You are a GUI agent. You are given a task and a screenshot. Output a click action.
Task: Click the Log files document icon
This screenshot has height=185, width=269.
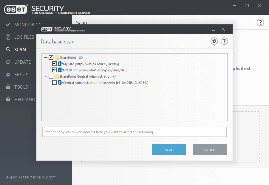pos(8,37)
